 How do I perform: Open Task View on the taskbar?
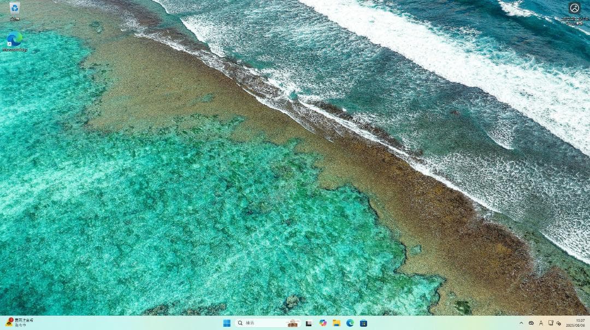[x=308, y=322]
